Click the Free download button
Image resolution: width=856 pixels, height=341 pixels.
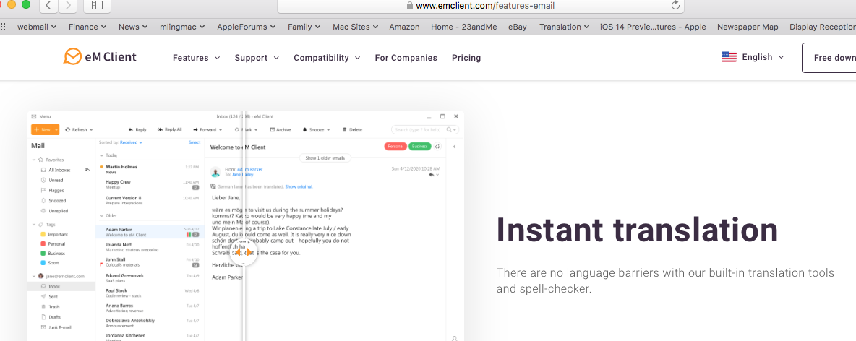[x=829, y=58]
